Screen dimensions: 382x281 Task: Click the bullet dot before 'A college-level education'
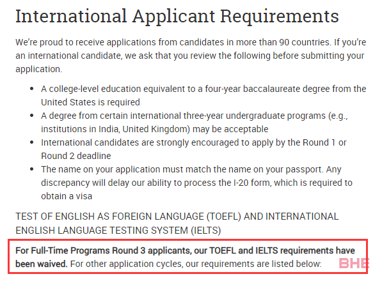(31, 89)
